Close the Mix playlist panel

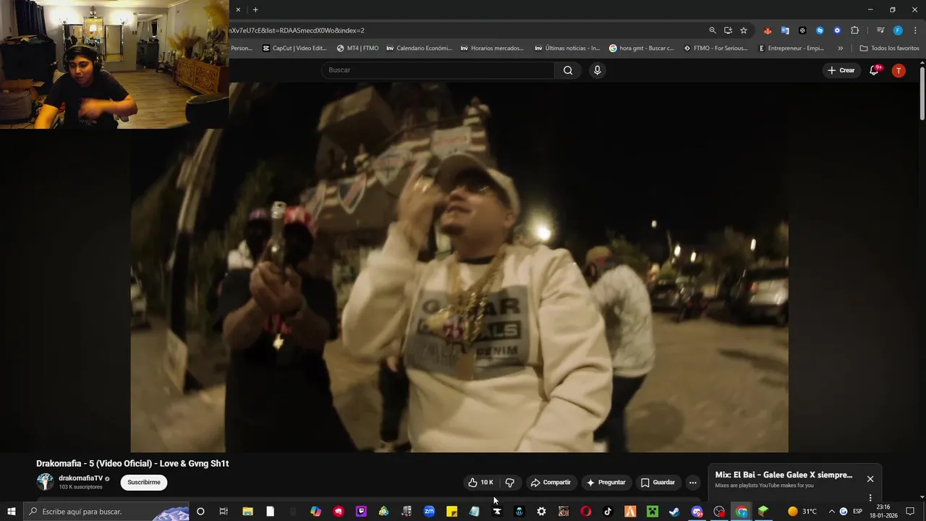tap(870, 479)
